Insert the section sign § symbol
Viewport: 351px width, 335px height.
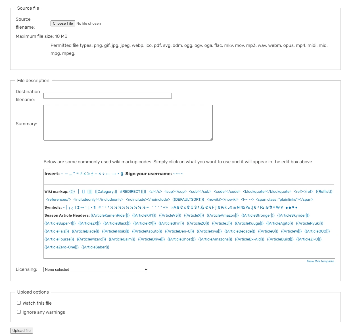tap(122, 174)
